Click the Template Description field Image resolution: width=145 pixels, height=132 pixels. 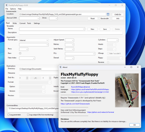(71, 33)
